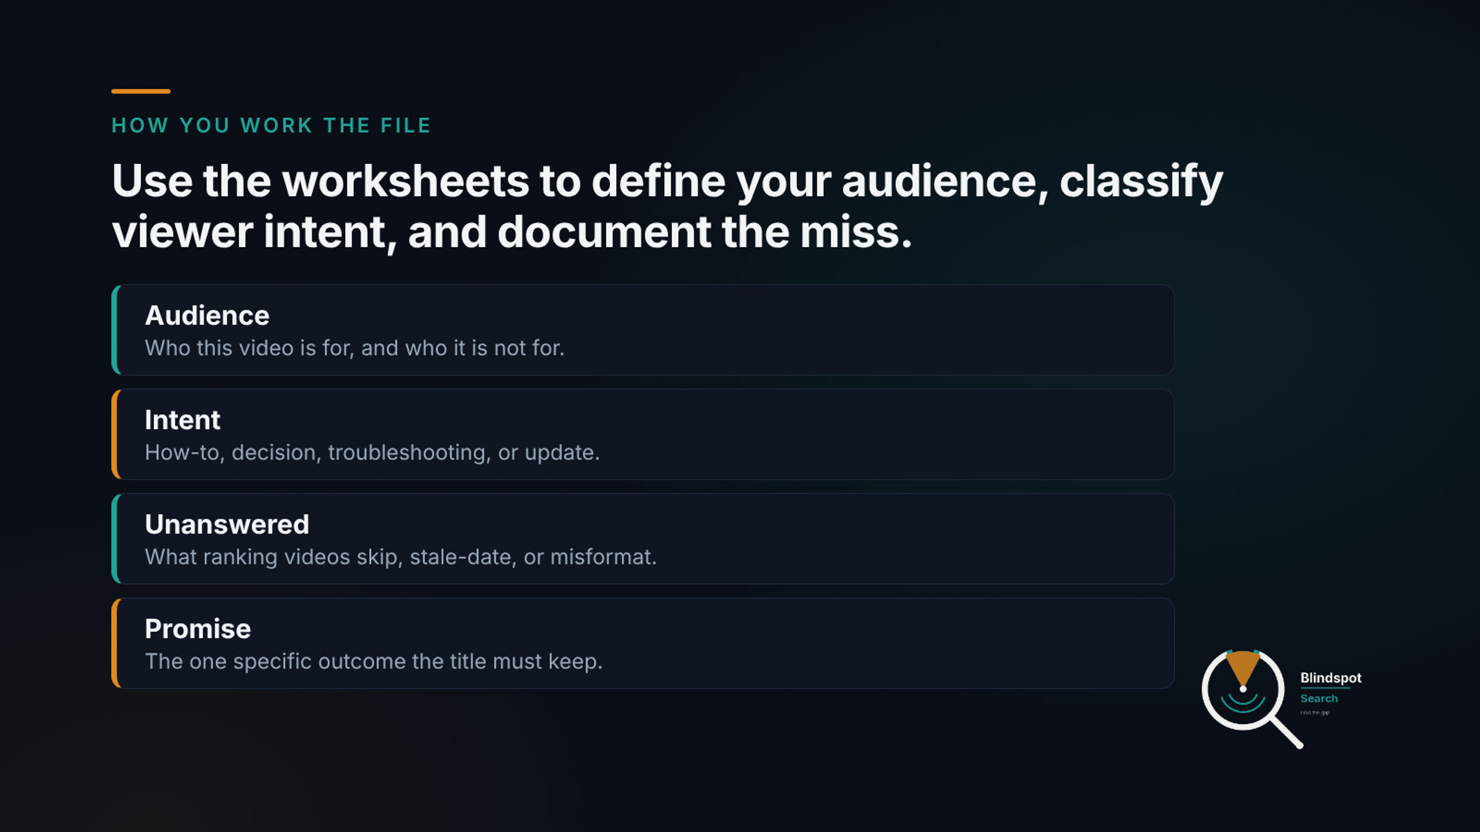Select the Audience card heading
Screen dimensions: 1480x832
click(x=207, y=315)
